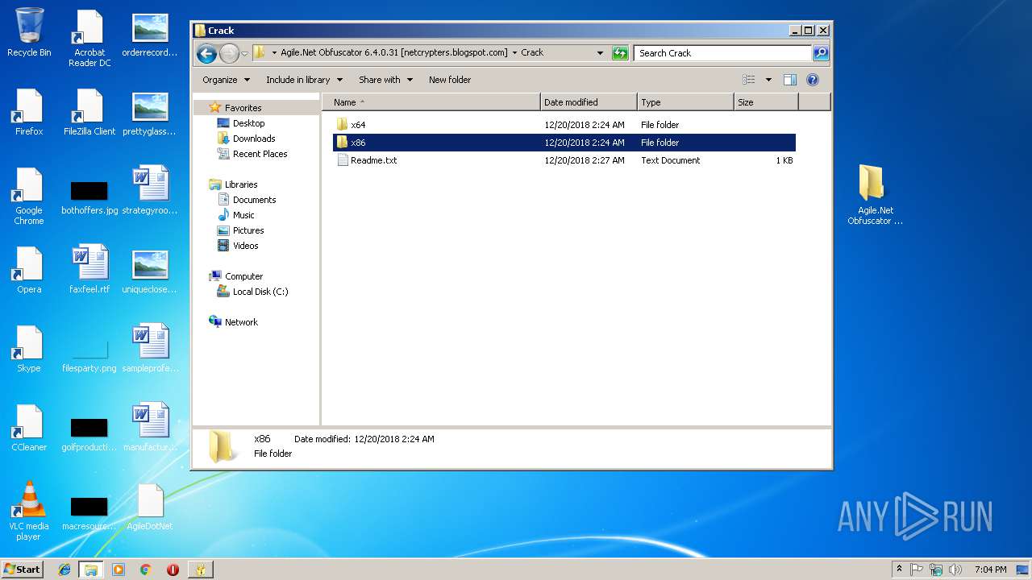The image size is (1032, 580).
Task: Sort by Type column header
Action: 685,102
